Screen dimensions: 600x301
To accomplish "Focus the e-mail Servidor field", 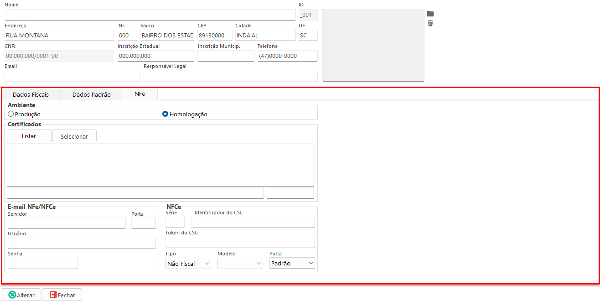I will (x=67, y=223).
